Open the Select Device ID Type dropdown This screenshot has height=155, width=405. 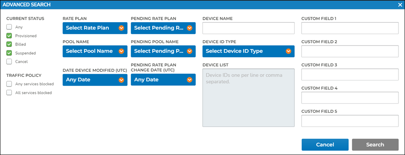click(249, 51)
